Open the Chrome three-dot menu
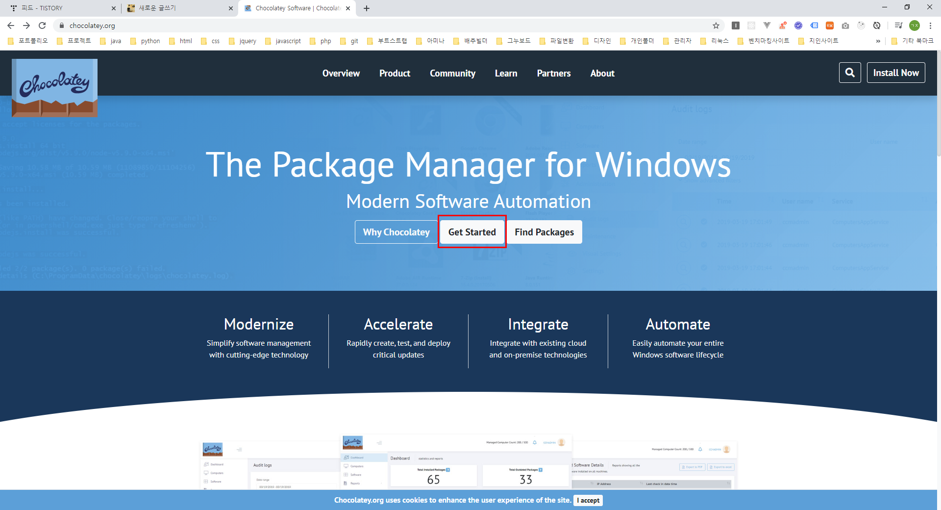 point(930,25)
